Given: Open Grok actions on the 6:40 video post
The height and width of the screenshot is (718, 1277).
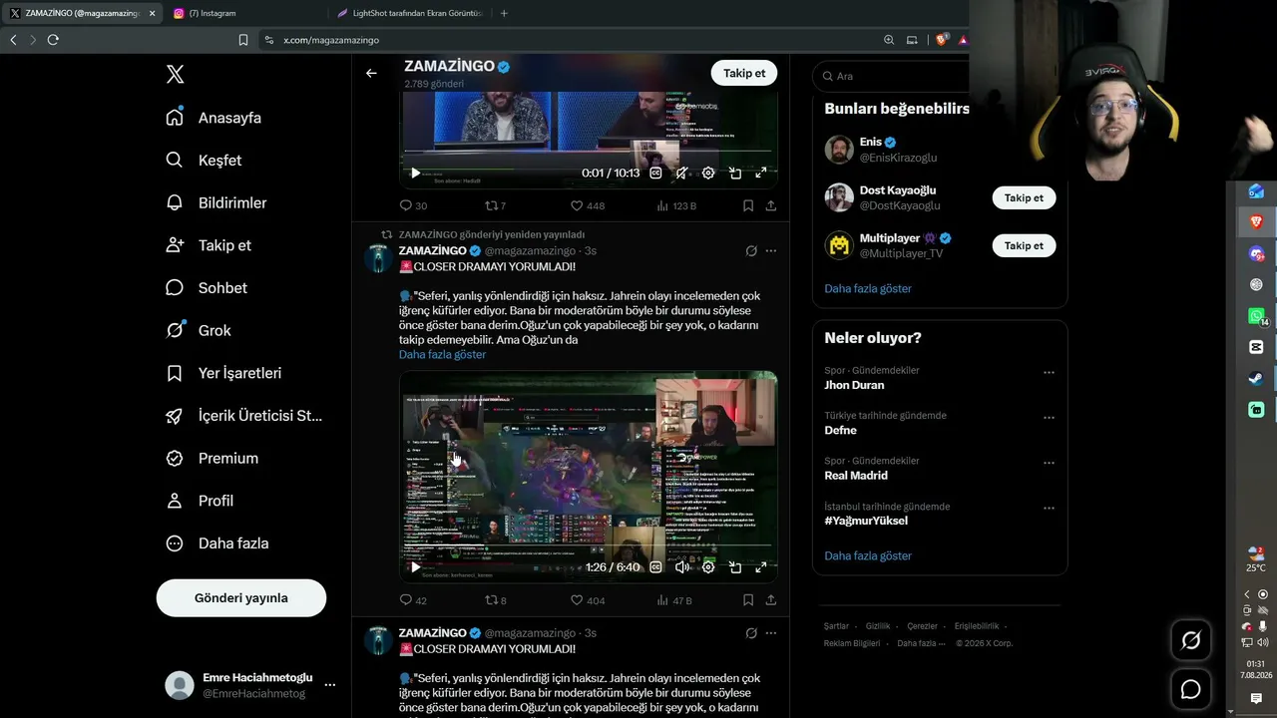Looking at the screenshot, I should point(751,251).
